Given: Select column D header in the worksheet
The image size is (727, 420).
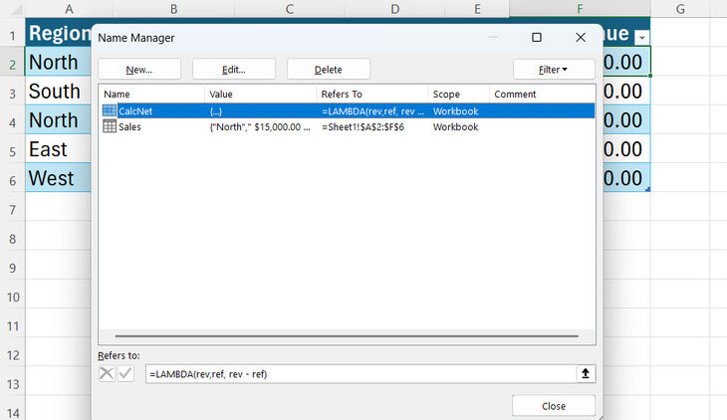Looking at the screenshot, I should (x=394, y=9).
